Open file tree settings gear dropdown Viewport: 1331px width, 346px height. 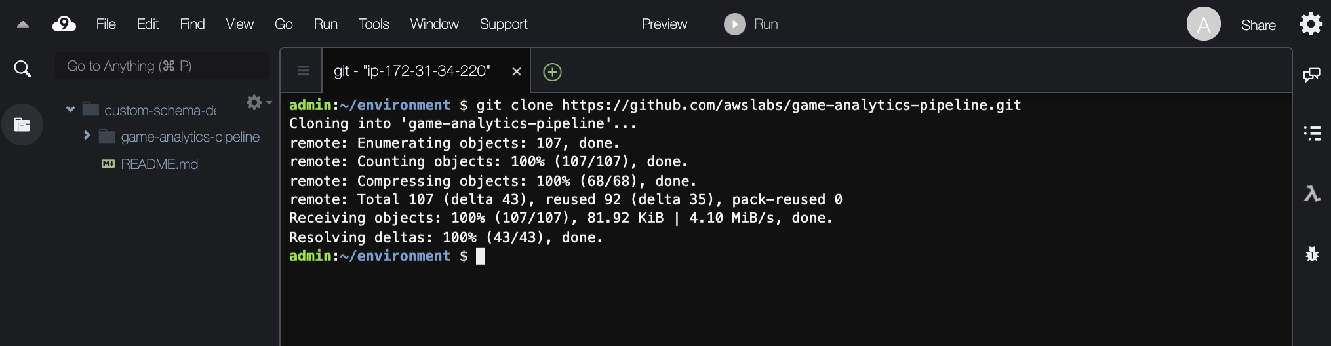(258, 102)
